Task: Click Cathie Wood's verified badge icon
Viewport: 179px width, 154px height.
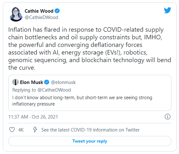Action: point(57,11)
